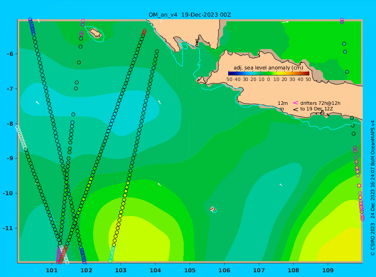The height and width of the screenshot is (277, 376).
Task: Click the '0' label at colorbar center
Action: (269, 79)
